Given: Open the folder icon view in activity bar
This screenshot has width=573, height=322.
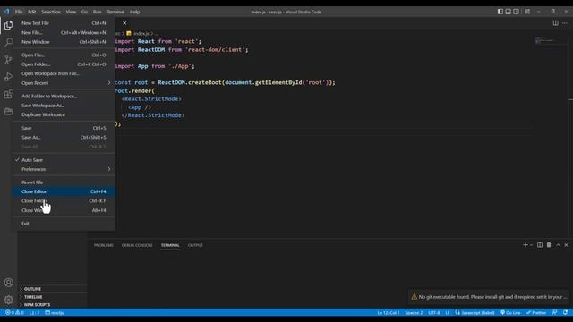Looking at the screenshot, I should [8, 111].
